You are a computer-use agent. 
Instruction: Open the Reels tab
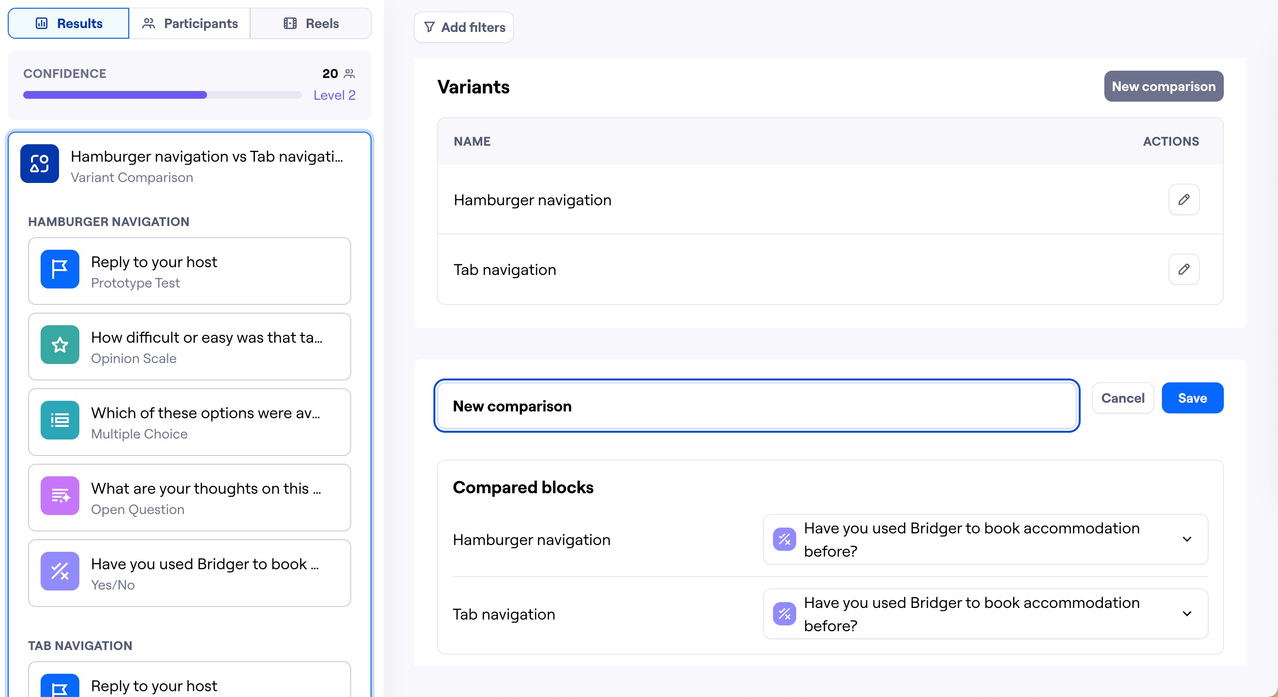click(x=311, y=23)
